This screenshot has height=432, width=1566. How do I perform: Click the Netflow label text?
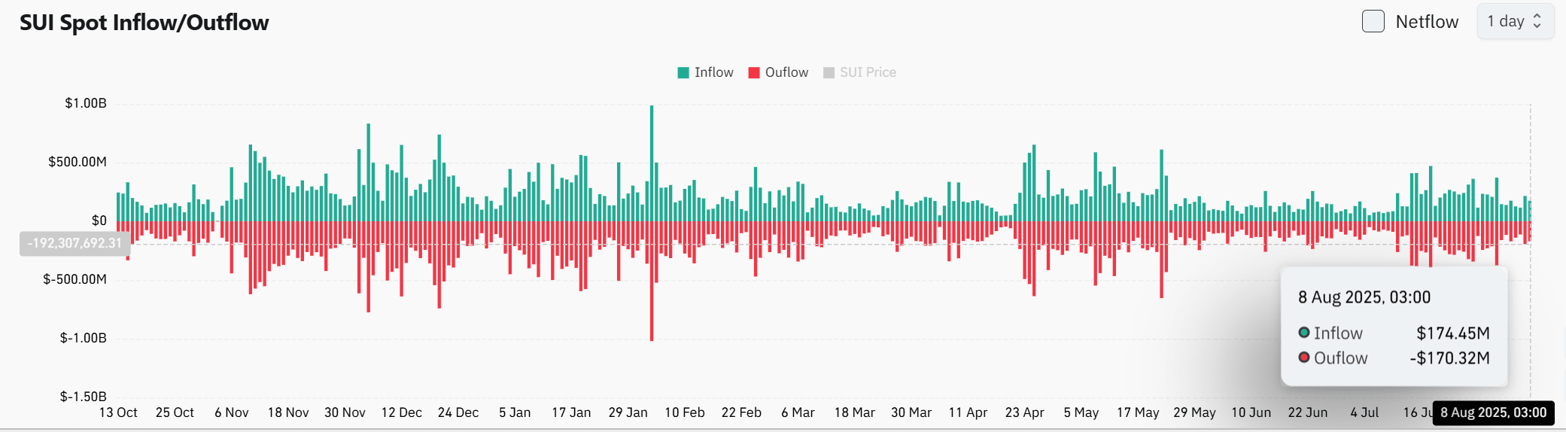tap(1427, 22)
